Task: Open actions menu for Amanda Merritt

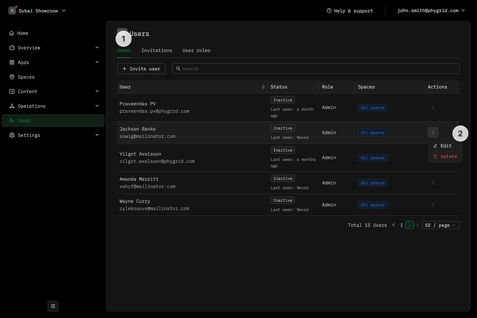Action: click(433, 183)
